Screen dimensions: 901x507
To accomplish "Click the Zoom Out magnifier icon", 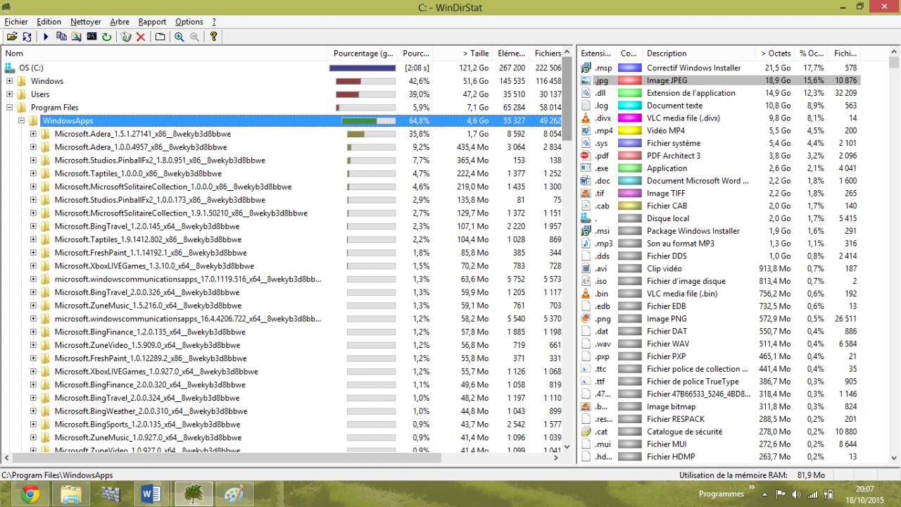I will pos(194,37).
